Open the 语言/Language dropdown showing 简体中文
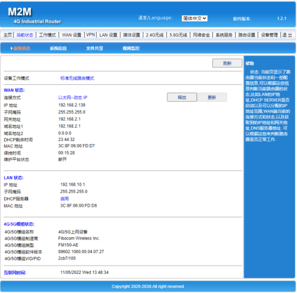The width and height of the screenshot is (297, 293). 194,19
